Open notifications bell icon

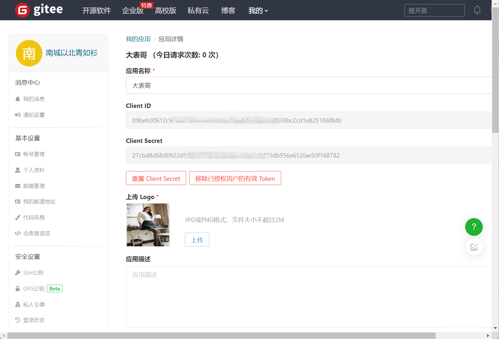477,10
